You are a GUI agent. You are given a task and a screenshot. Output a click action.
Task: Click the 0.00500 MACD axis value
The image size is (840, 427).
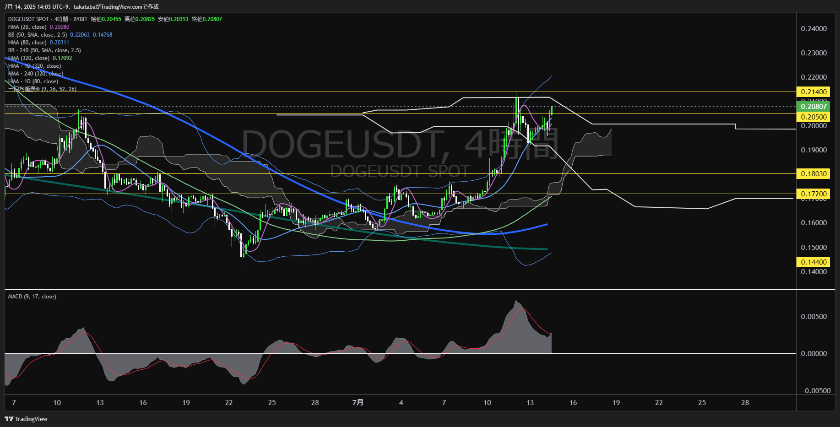point(814,317)
